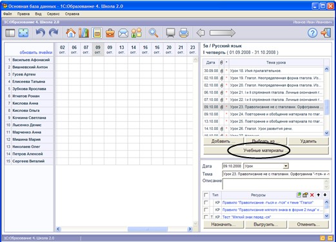336x242 pixels.
Task: Toggle the split panel layout icon
Action: [x=10, y=33]
